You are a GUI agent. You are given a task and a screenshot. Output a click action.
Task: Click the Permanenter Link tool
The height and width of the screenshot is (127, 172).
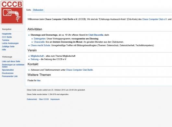coord(10,76)
